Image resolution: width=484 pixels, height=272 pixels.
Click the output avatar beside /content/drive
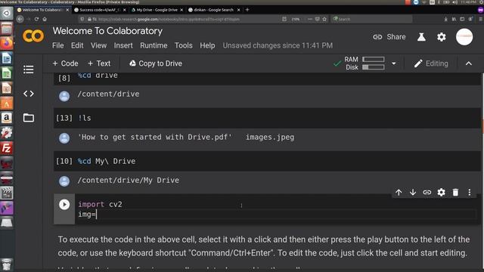click(x=64, y=96)
